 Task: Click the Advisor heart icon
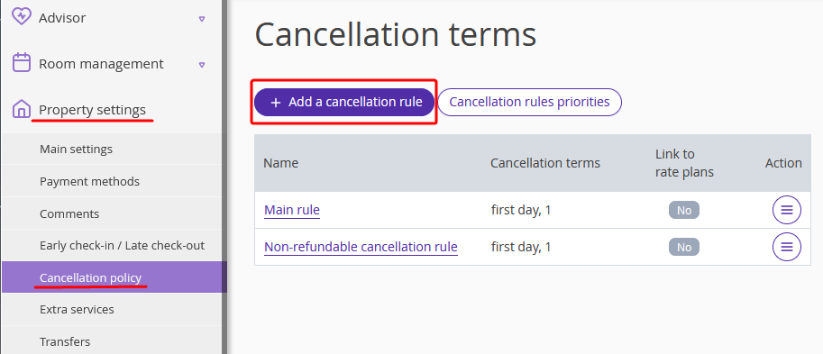(21, 17)
